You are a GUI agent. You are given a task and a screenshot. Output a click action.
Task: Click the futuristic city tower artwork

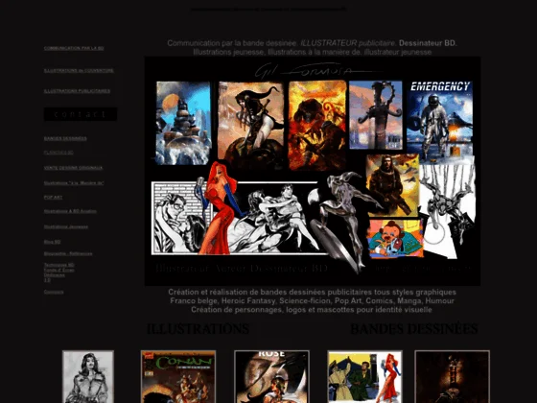tap(183, 123)
